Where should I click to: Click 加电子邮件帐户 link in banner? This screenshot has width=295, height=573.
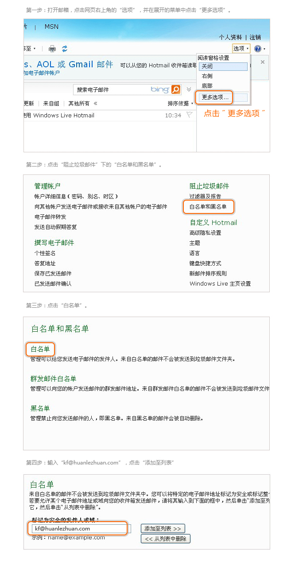(42, 73)
